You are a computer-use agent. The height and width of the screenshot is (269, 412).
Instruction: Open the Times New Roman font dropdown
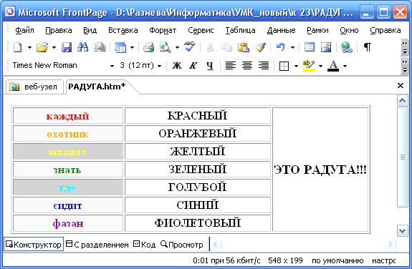click(x=112, y=66)
